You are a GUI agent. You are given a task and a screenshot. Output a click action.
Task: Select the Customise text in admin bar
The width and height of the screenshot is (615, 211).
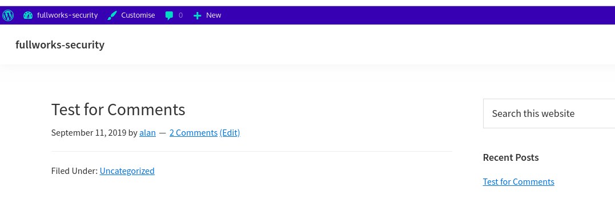click(138, 15)
